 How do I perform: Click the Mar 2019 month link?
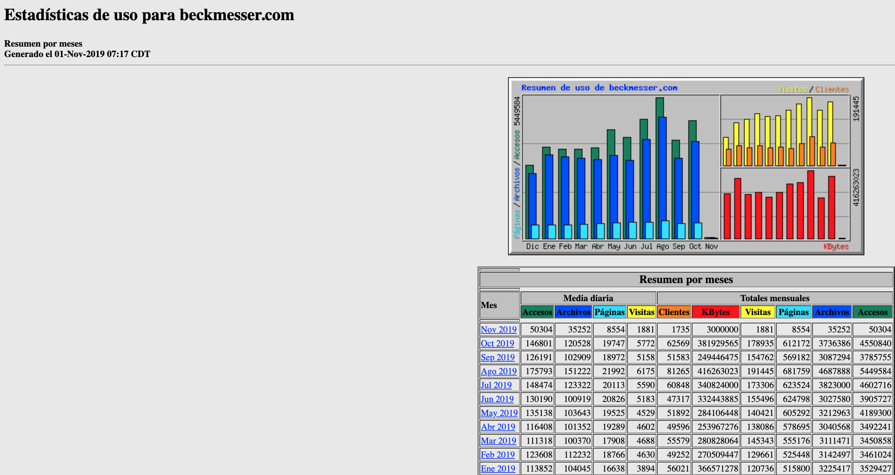[498, 441]
